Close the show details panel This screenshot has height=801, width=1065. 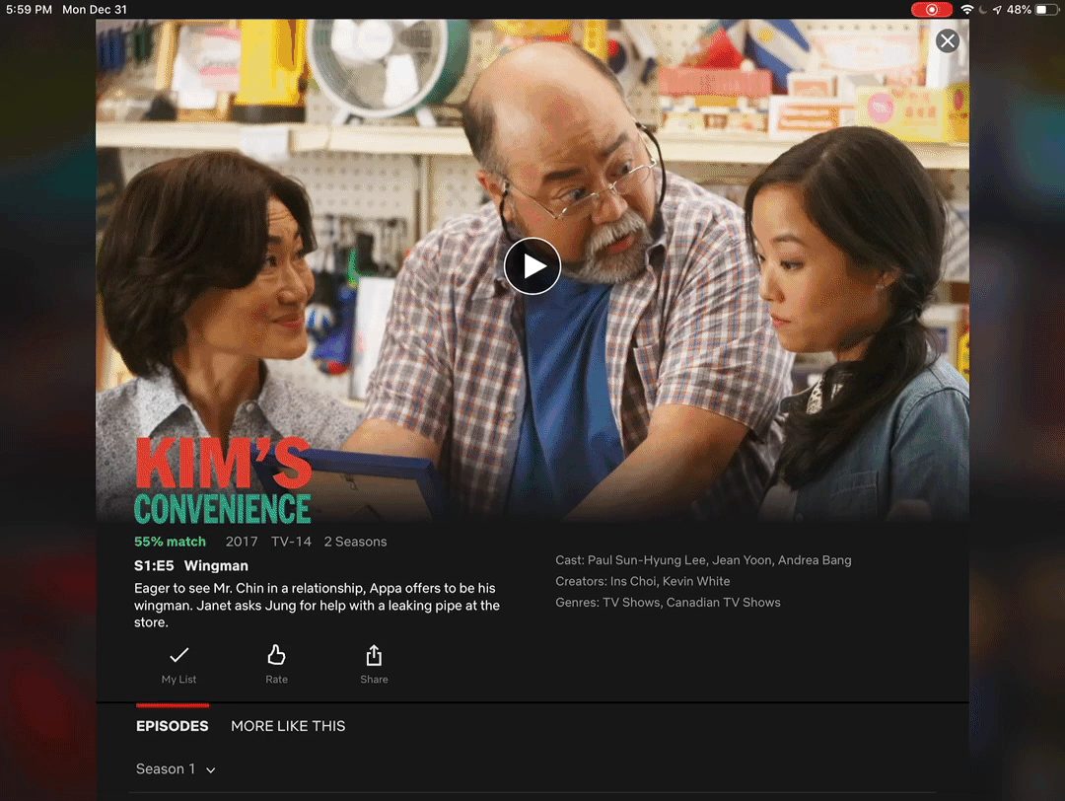(947, 40)
